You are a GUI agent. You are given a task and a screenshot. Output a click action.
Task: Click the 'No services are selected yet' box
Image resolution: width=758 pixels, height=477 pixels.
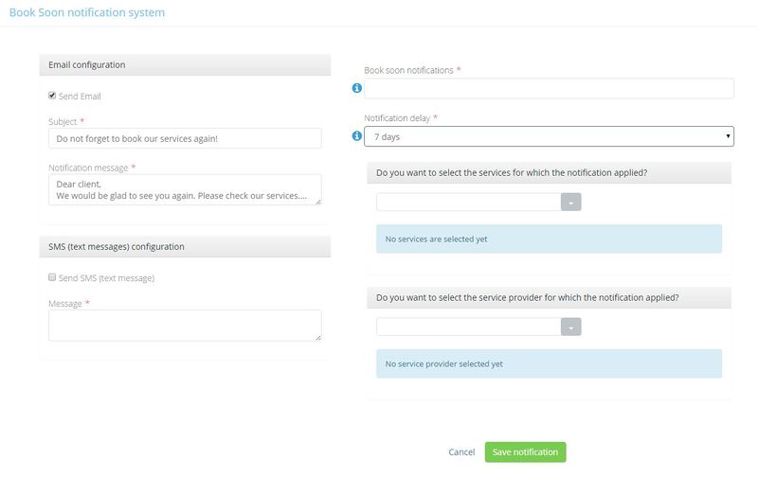549,238
